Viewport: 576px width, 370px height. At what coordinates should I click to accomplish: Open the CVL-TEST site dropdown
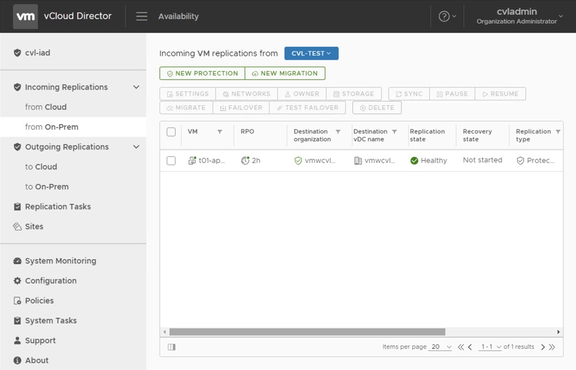[x=311, y=53]
